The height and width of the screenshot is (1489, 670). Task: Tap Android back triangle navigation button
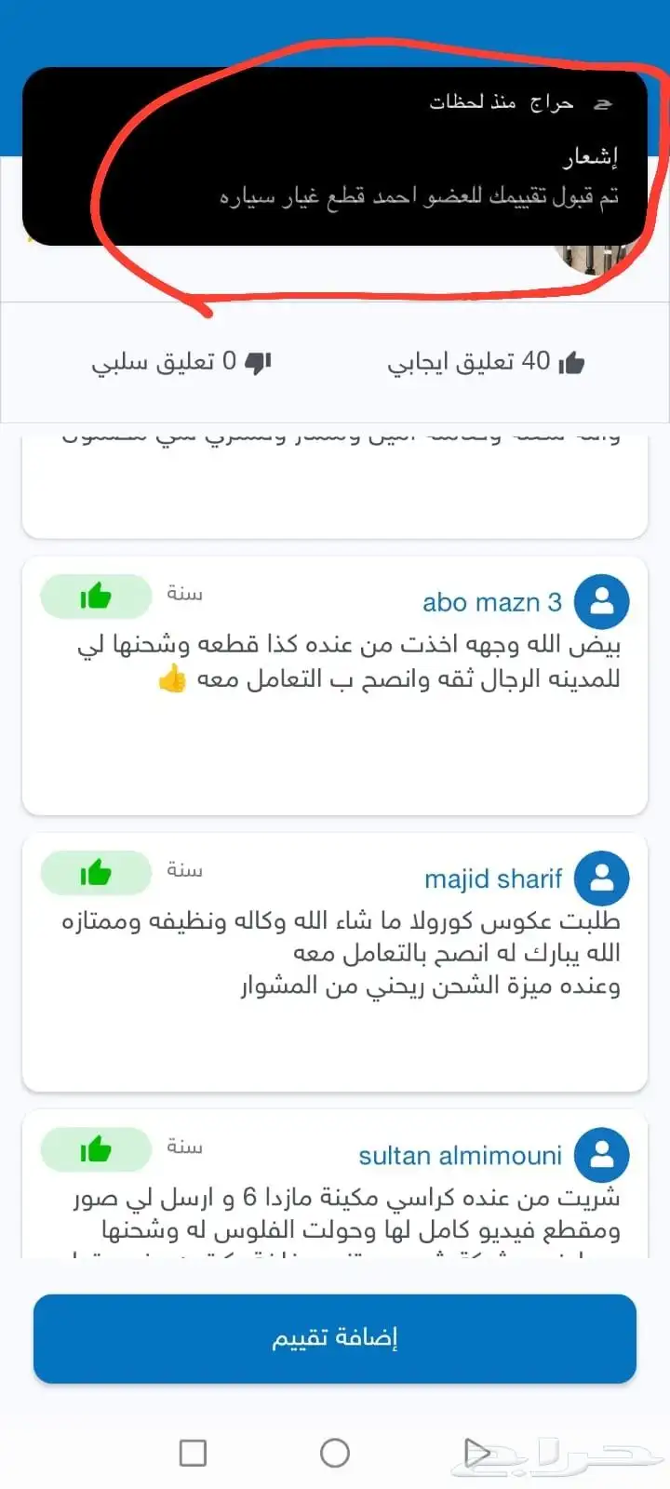coord(476,1452)
